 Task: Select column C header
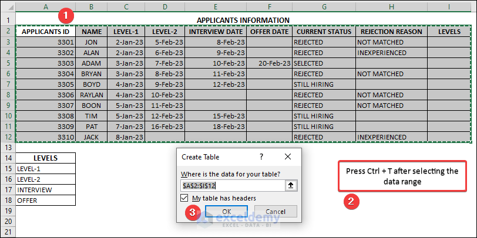click(x=126, y=6)
